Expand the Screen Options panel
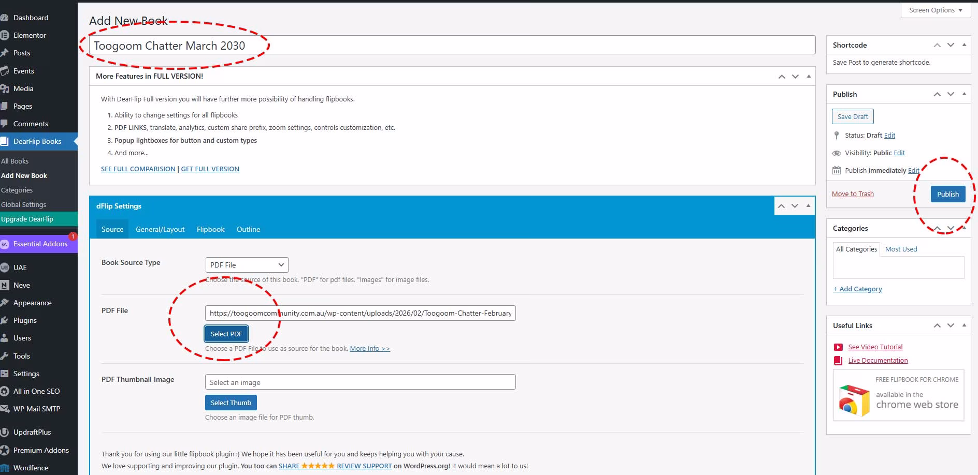This screenshot has height=475, width=978. point(936,10)
